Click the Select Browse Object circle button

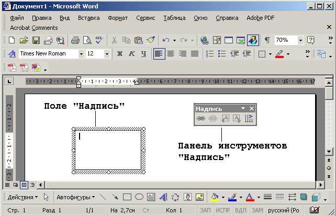pyautogui.click(x=329, y=168)
